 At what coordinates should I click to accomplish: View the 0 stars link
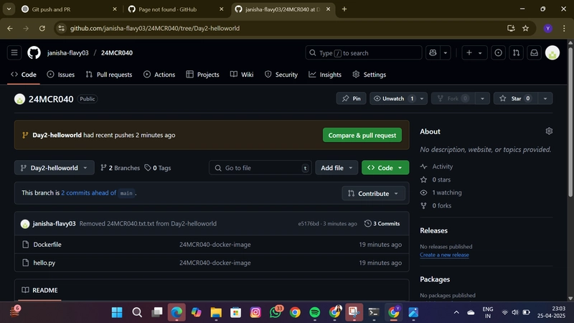(x=441, y=179)
